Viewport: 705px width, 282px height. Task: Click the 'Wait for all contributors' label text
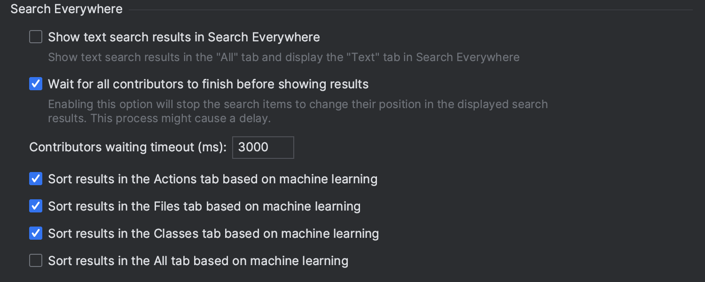coord(208,84)
